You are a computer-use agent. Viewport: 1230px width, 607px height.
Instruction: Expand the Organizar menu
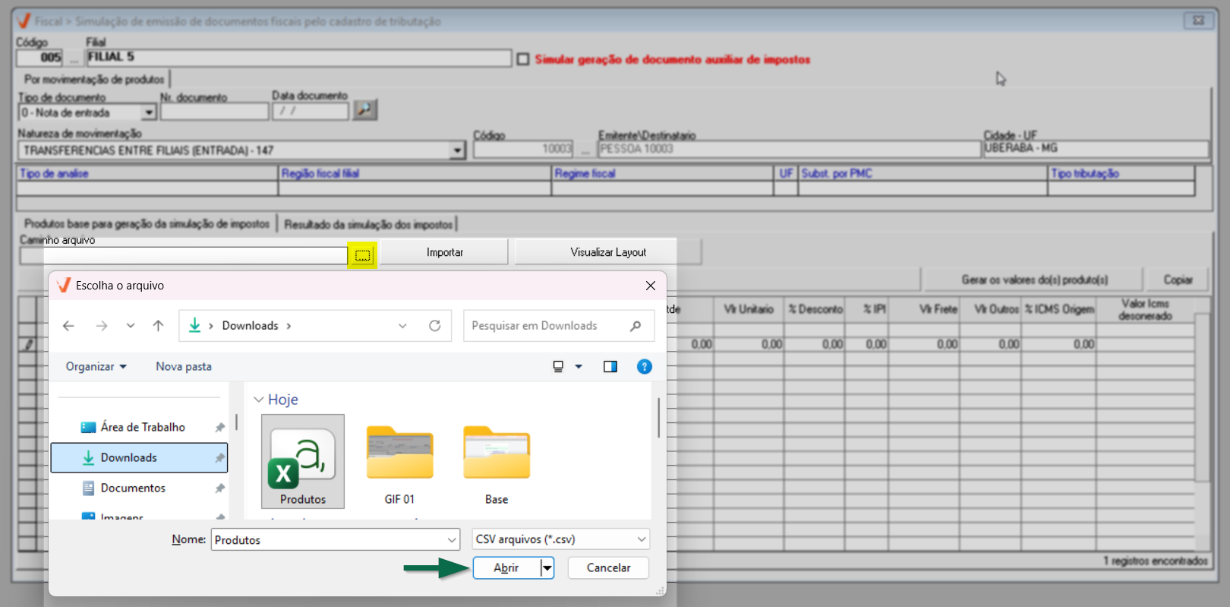[96, 367]
